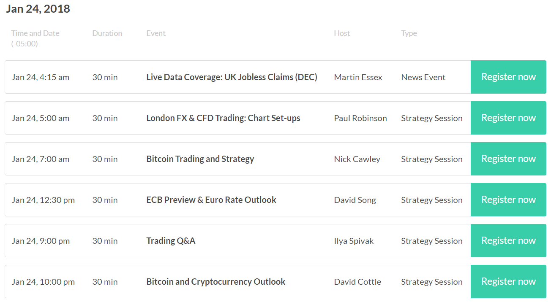Open ECB Preview & Euro Rate Outlook title

tap(211, 200)
